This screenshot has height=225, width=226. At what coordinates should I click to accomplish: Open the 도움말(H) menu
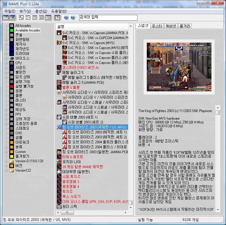pyautogui.click(x=59, y=11)
